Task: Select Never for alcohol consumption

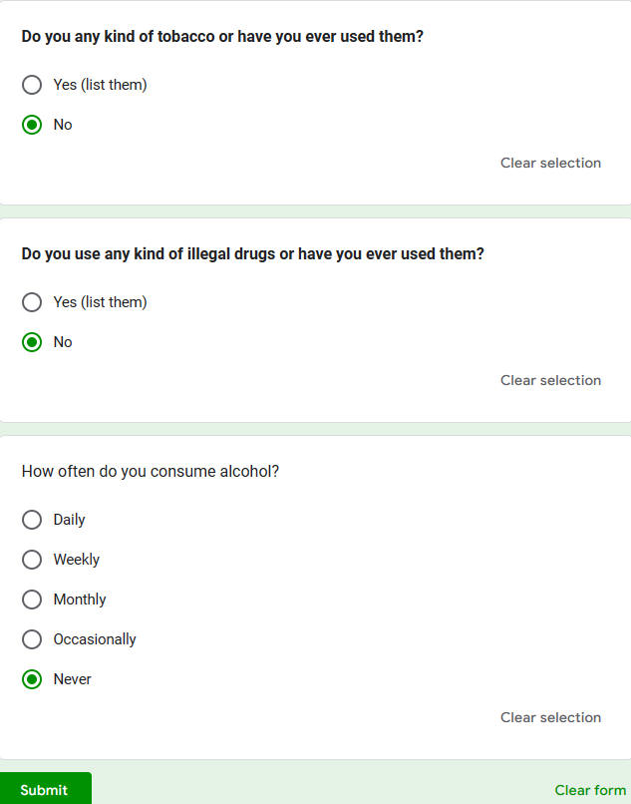Action: pos(32,679)
